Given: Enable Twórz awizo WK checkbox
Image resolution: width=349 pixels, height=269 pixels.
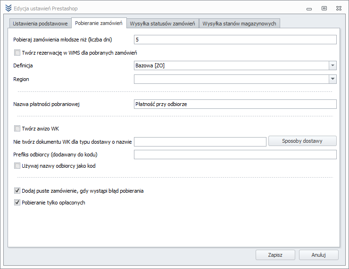Looking at the screenshot, I should [17, 129].
